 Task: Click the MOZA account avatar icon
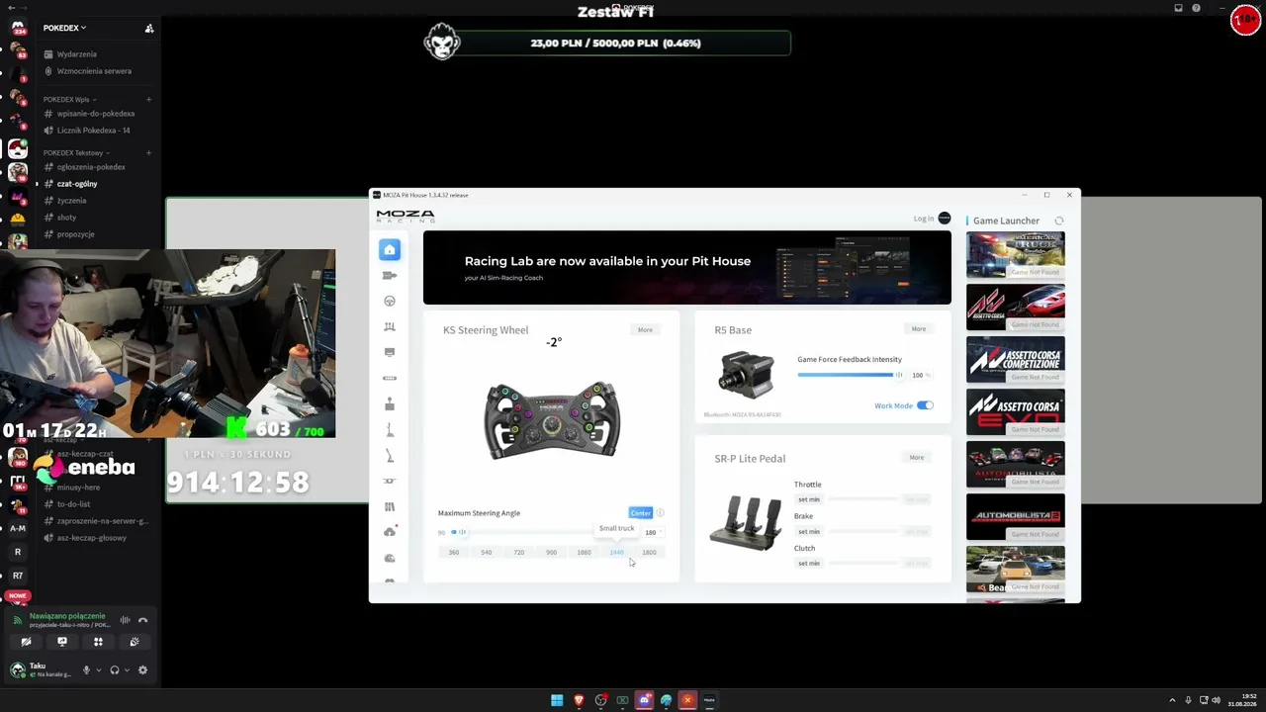click(945, 219)
